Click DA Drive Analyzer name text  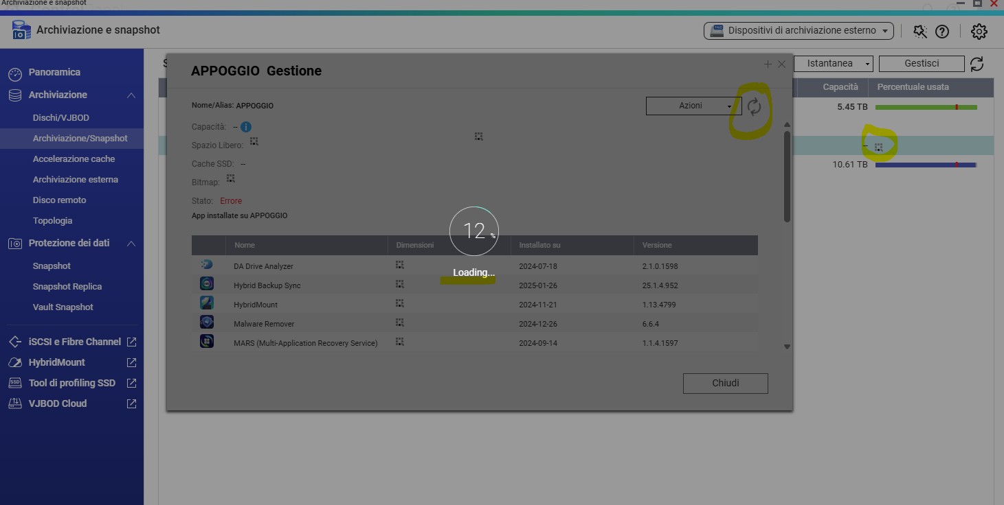[263, 266]
